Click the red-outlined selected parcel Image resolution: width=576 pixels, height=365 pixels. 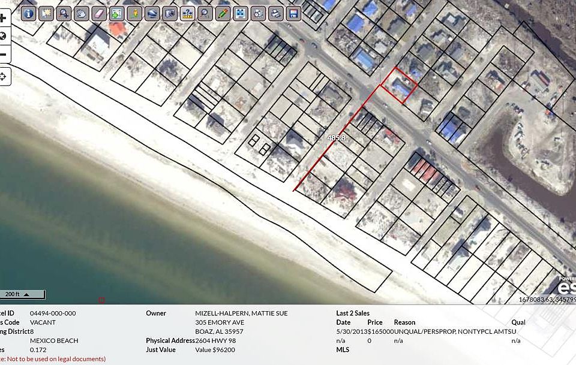tap(398, 86)
